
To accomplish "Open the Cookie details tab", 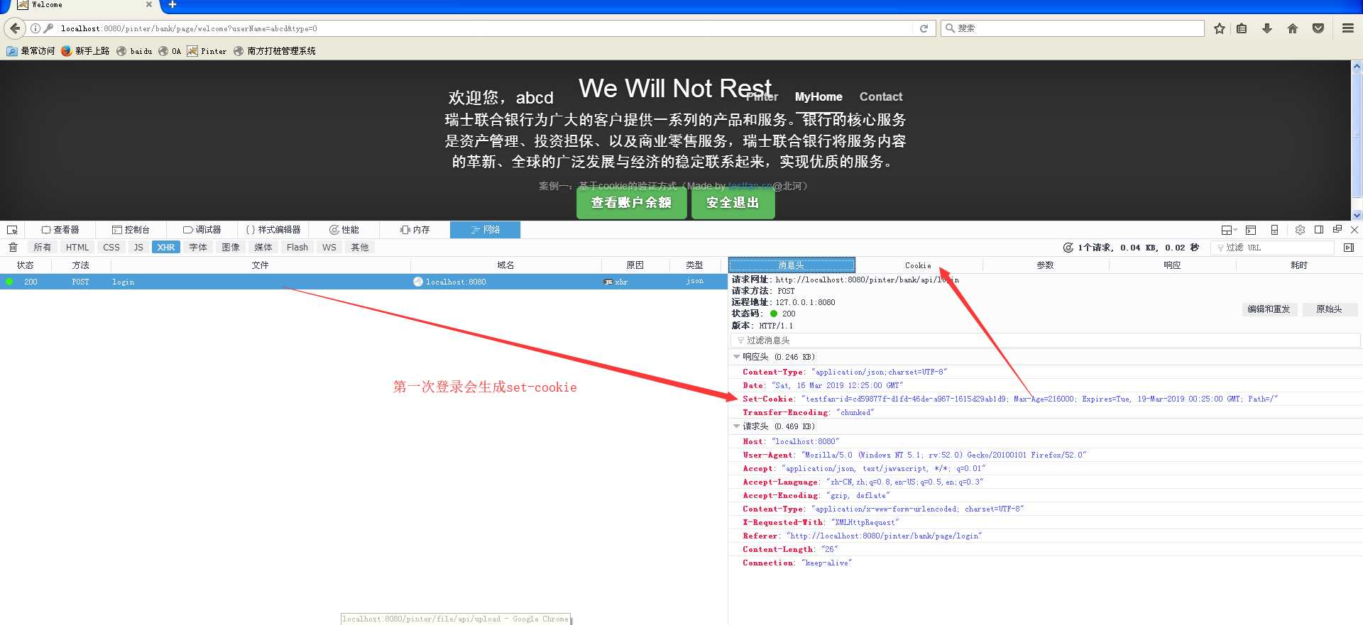I will [919, 265].
